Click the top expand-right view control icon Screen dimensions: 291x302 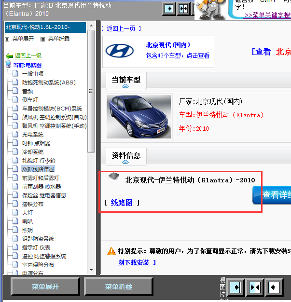(169, 9)
